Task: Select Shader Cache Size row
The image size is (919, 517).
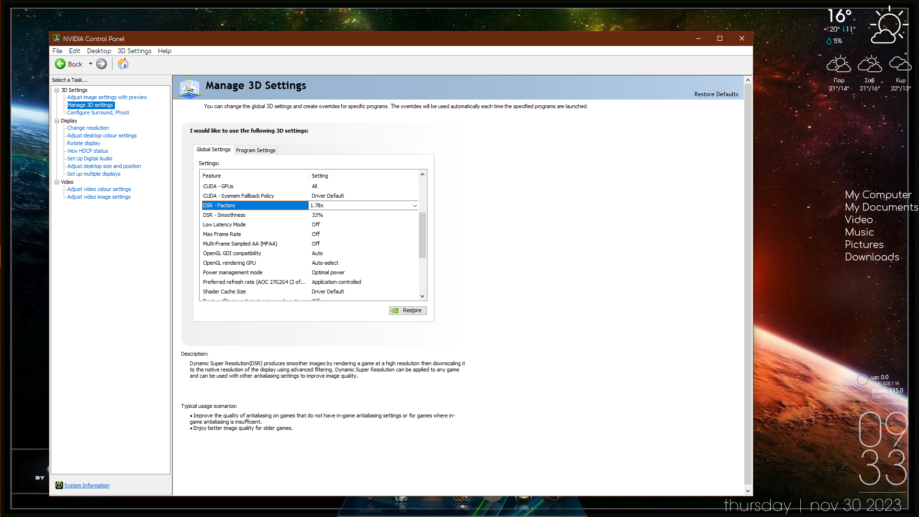Action: click(310, 292)
